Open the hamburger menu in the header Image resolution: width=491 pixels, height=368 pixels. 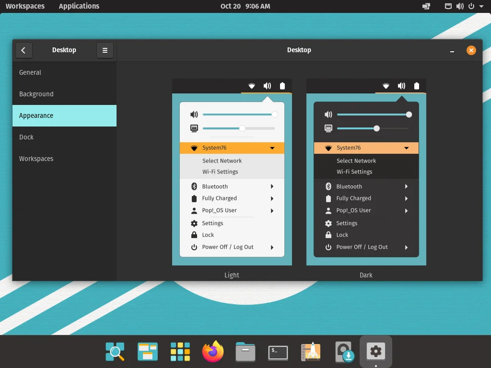[105, 50]
